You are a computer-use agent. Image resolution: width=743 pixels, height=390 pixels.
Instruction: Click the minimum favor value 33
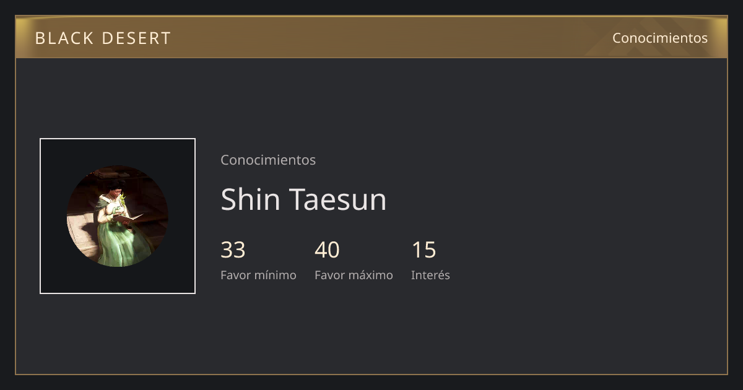pyautogui.click(x=233, y=250)
